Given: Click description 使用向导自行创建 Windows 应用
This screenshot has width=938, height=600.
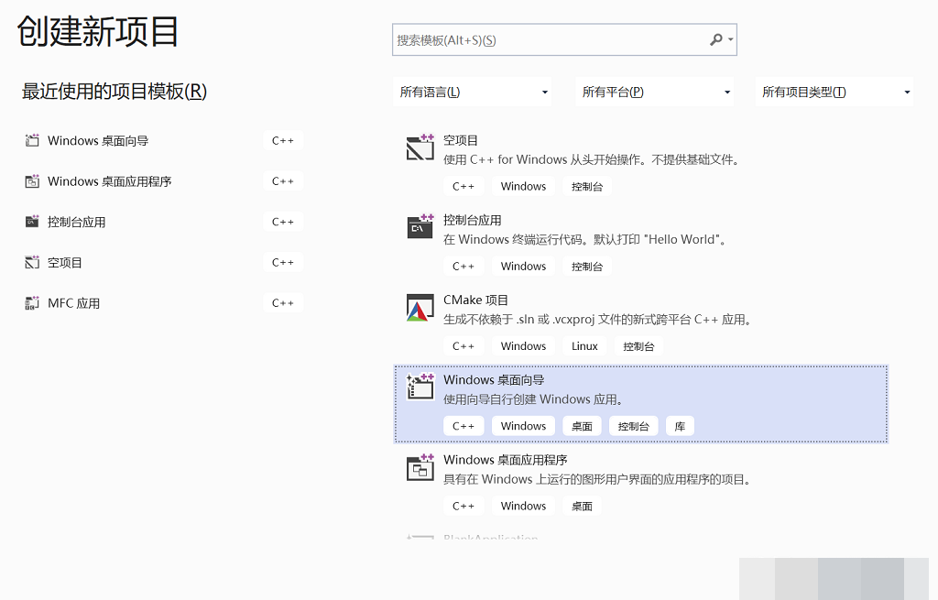Looking at the screenshot, I should tap(534, 399).
